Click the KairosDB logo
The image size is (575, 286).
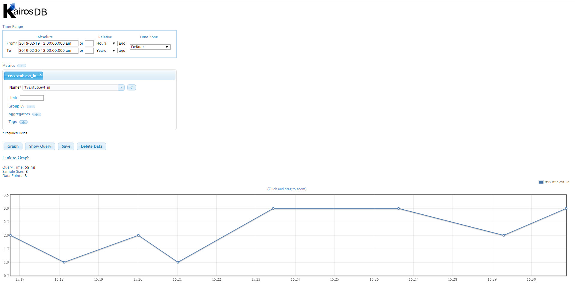(25, 10)
